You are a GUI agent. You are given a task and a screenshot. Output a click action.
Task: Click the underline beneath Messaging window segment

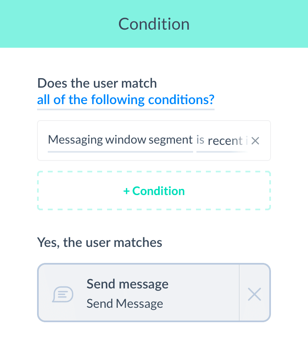point(120,151)
